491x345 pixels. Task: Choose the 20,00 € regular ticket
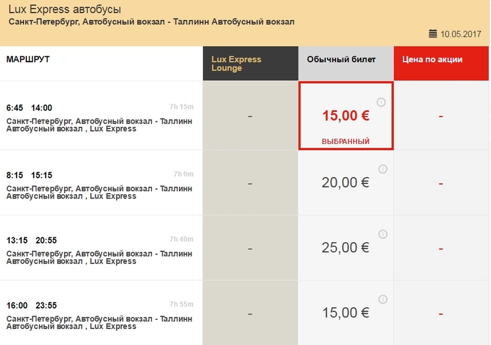point(345,182)
